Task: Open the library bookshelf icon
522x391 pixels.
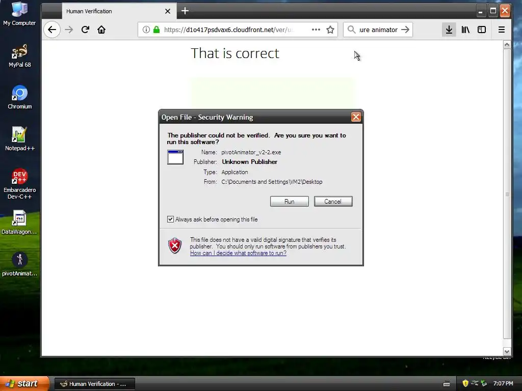Action: tap(465, 30)
